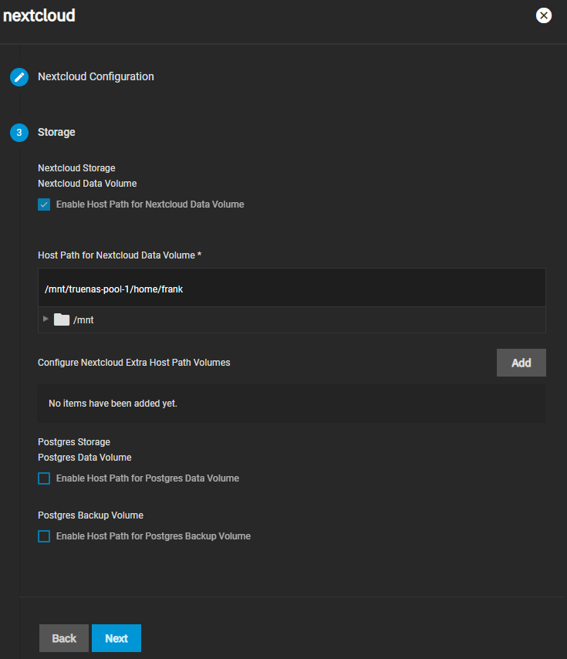Viewport: 567px width, 659px height.
Task: Click the Host Path input field
Action: 292,288
